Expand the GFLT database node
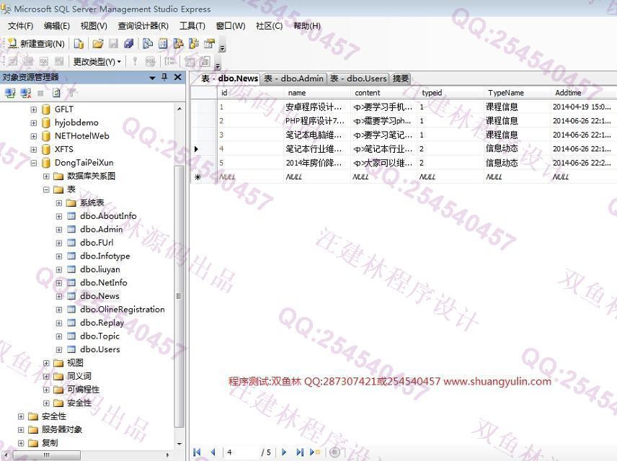 tap(34, 109)
